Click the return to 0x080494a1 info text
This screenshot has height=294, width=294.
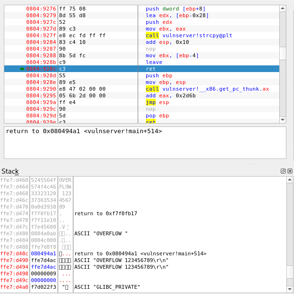[x=84, y=131]
